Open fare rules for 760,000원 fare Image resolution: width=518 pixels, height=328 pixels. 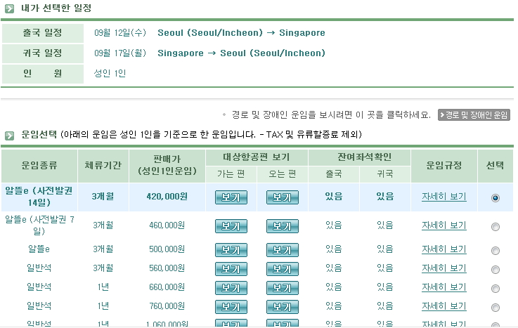443,306
